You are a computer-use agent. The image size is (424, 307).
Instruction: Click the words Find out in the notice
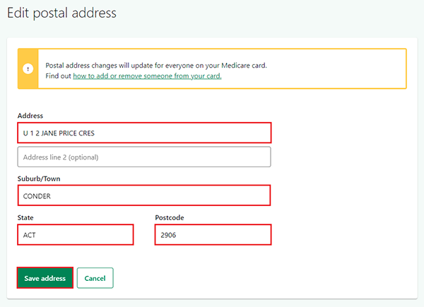58,76
